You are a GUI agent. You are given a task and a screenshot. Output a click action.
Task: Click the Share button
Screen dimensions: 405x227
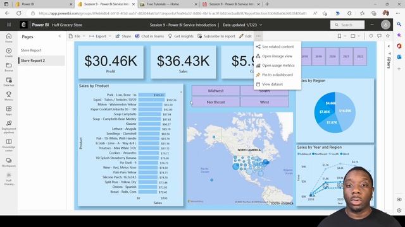(123, 37)
